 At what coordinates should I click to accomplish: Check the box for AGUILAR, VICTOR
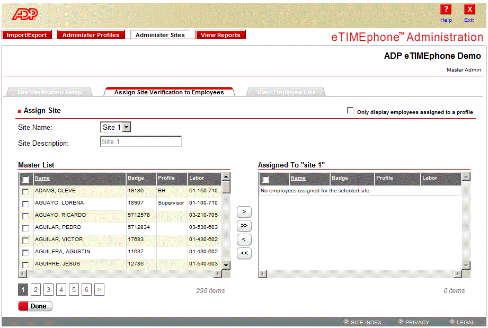tap(25, 240)
